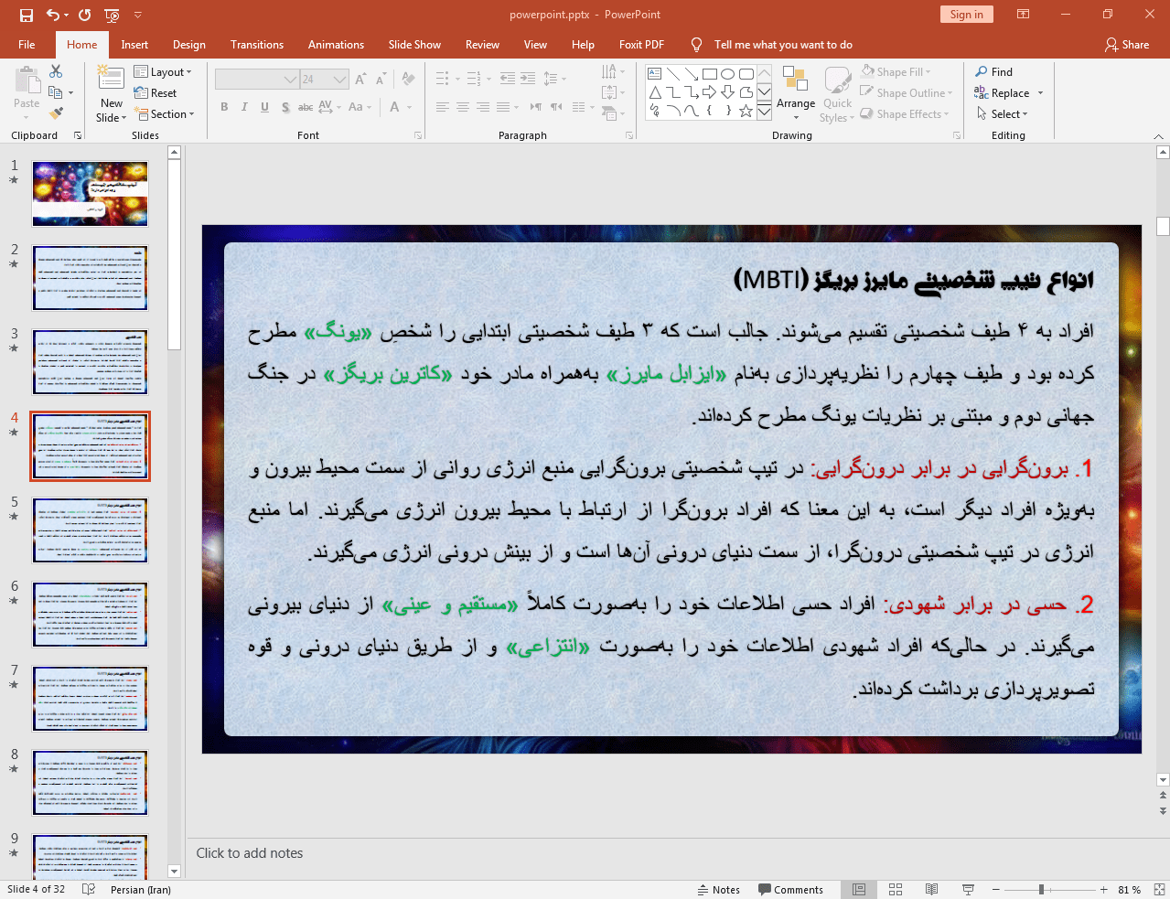The image size is (1170, 899).
Task: Undo the last action
Action: tap(53, 15)
